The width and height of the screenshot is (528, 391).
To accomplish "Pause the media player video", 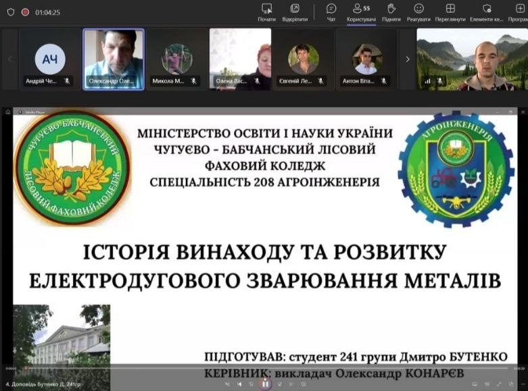I will (265, 384).
